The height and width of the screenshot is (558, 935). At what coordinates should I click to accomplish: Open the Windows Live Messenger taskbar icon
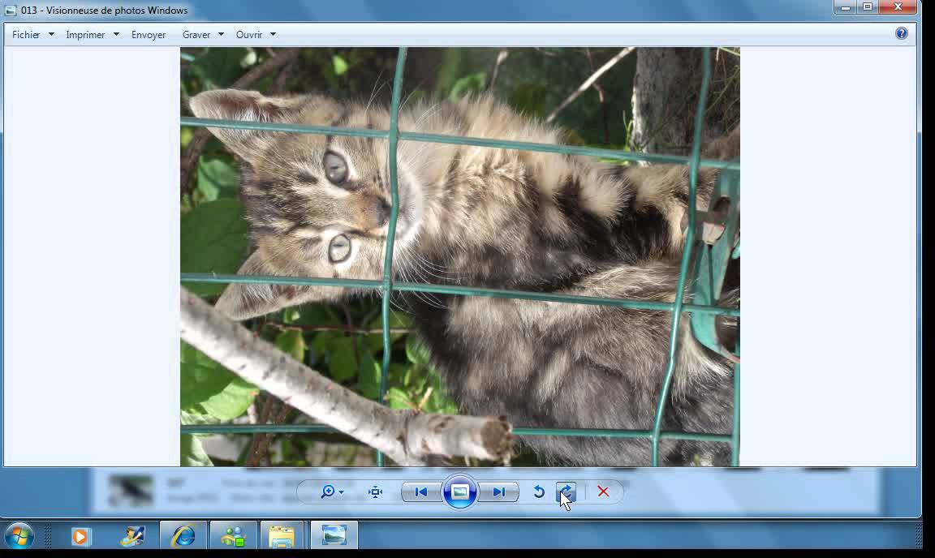(233, 536)
